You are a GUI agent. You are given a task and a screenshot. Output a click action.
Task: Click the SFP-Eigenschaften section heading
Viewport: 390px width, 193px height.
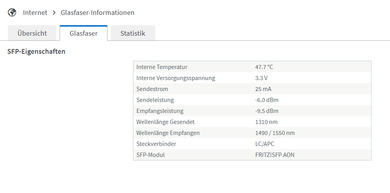pyautogui.click(x=36, y=51)
